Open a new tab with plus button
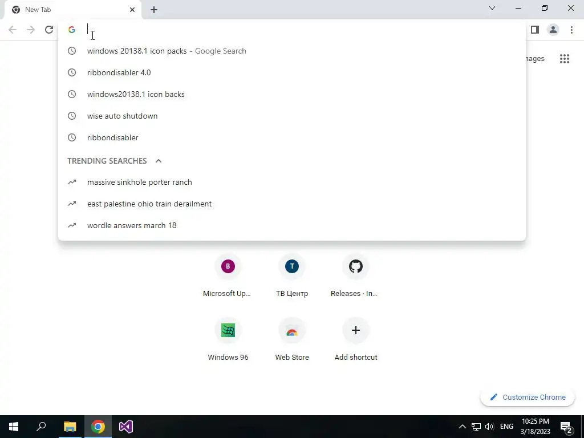The image size is (584, 438). click(x=154, y=10)
